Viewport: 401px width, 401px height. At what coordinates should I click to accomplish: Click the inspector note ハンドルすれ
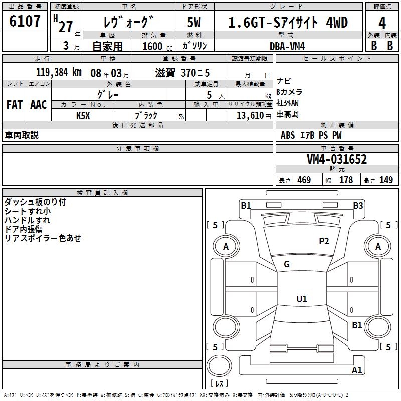coord(28,220)
